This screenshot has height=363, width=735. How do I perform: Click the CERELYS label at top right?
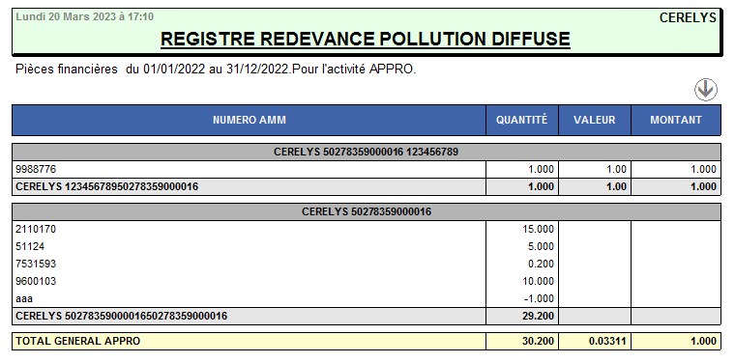pos(688,17)
